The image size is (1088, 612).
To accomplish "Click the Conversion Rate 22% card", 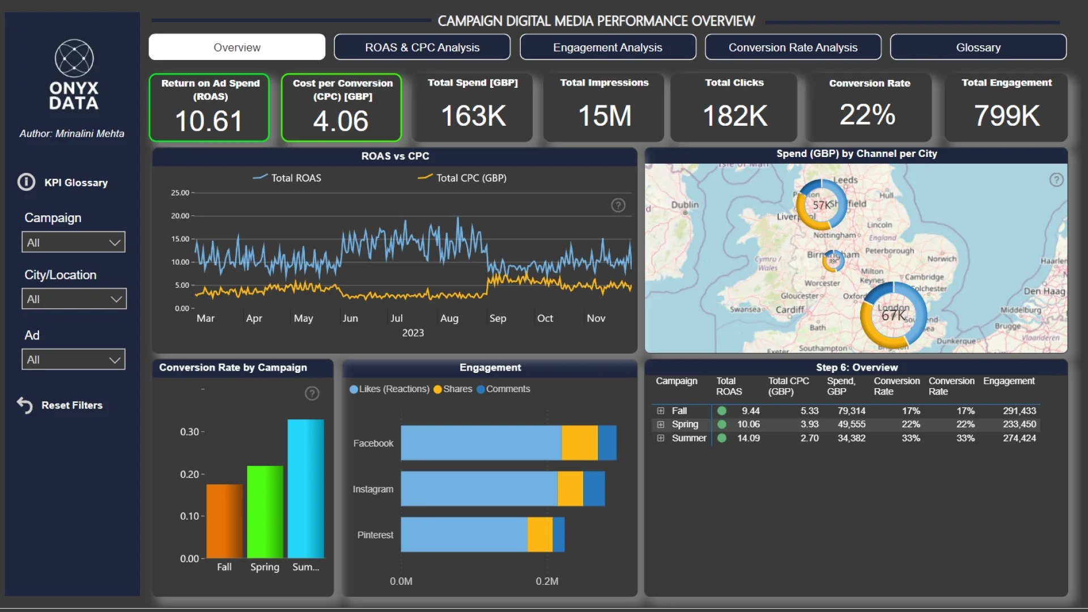I will click(x=869, y=108).
